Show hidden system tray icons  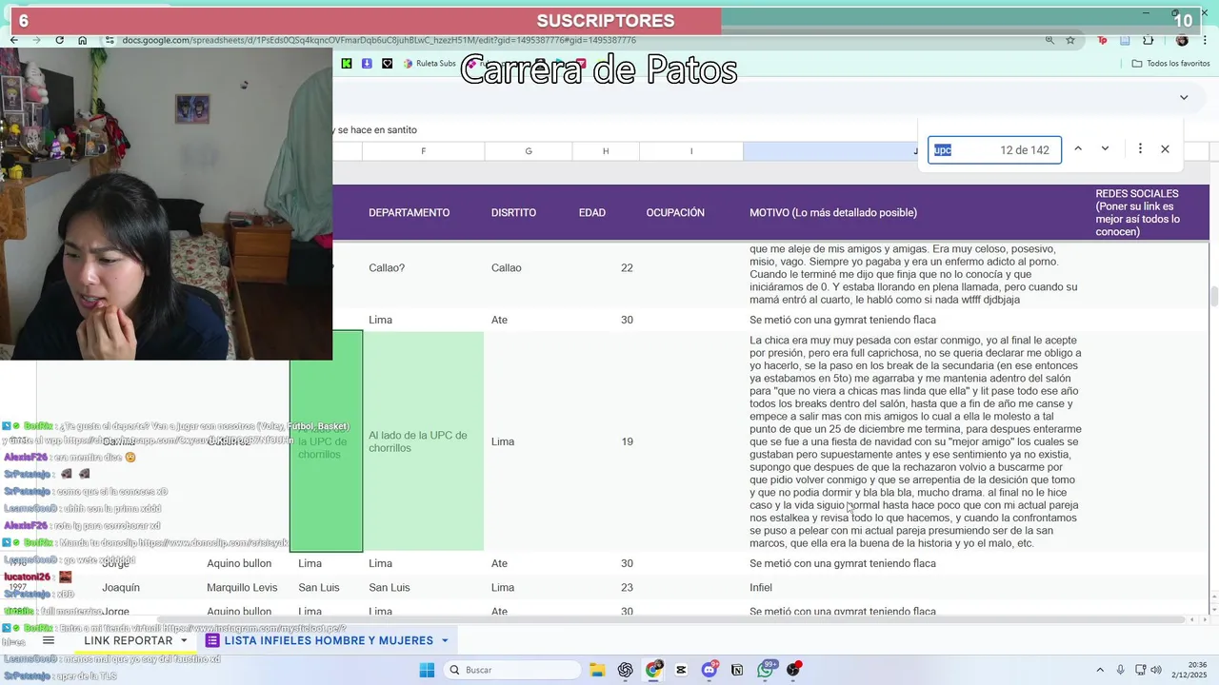pyautogui.click(x=1099, y=670)
